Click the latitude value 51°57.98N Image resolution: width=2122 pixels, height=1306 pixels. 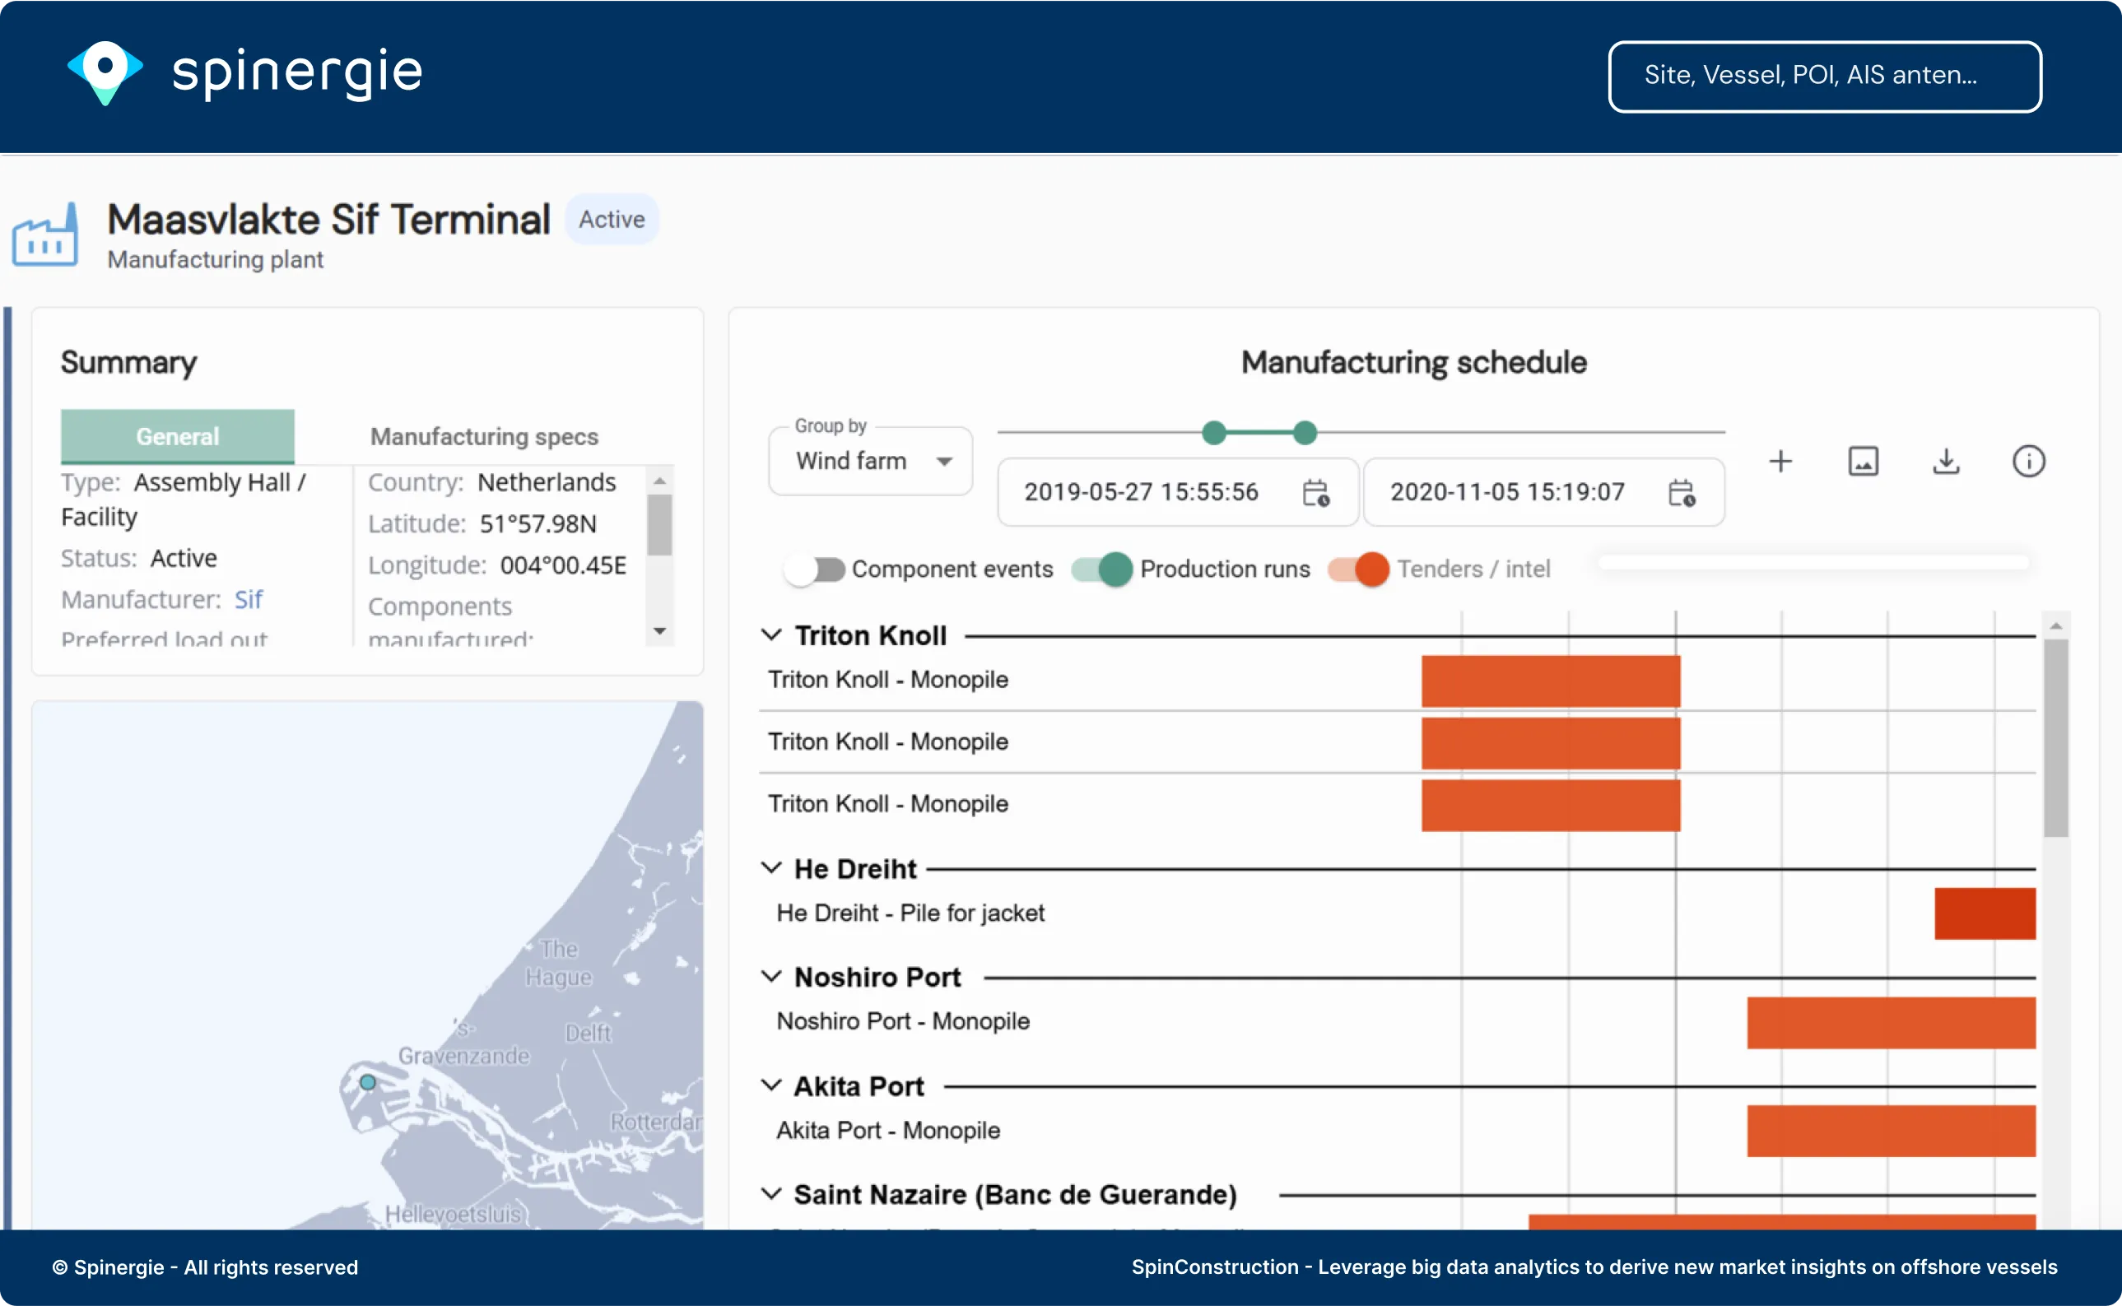(537, 523)
